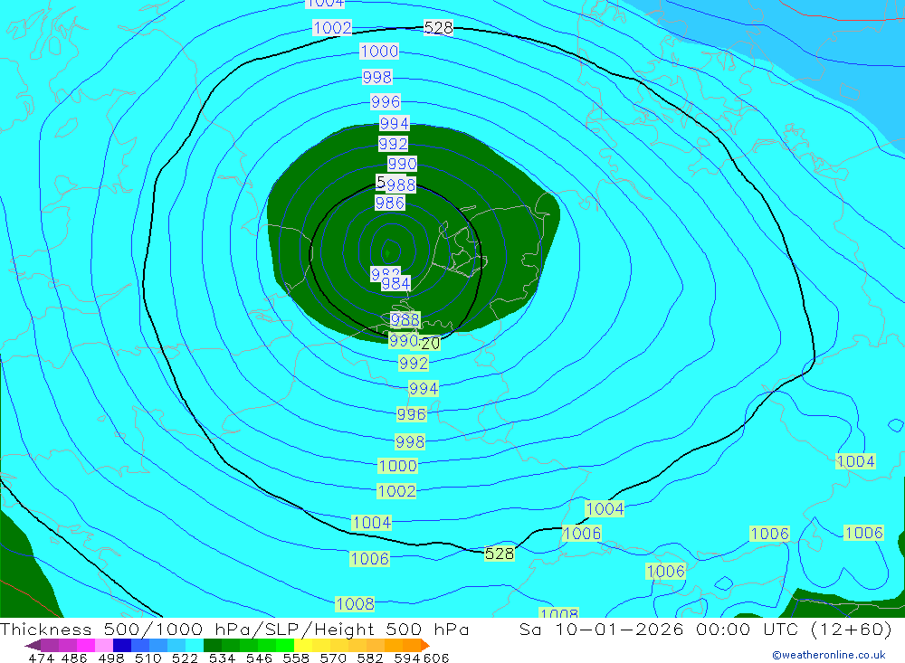905x663 pixels.
Task: Click the white-background 996 isobar label
Action: pos(386,102)
